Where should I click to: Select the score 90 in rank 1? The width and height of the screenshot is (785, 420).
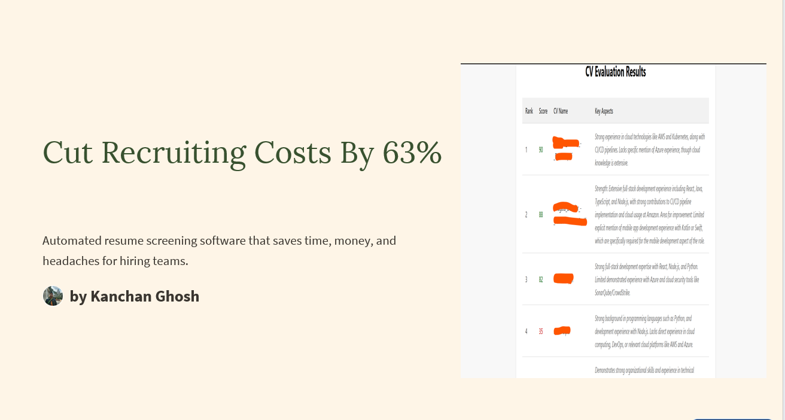541,150
